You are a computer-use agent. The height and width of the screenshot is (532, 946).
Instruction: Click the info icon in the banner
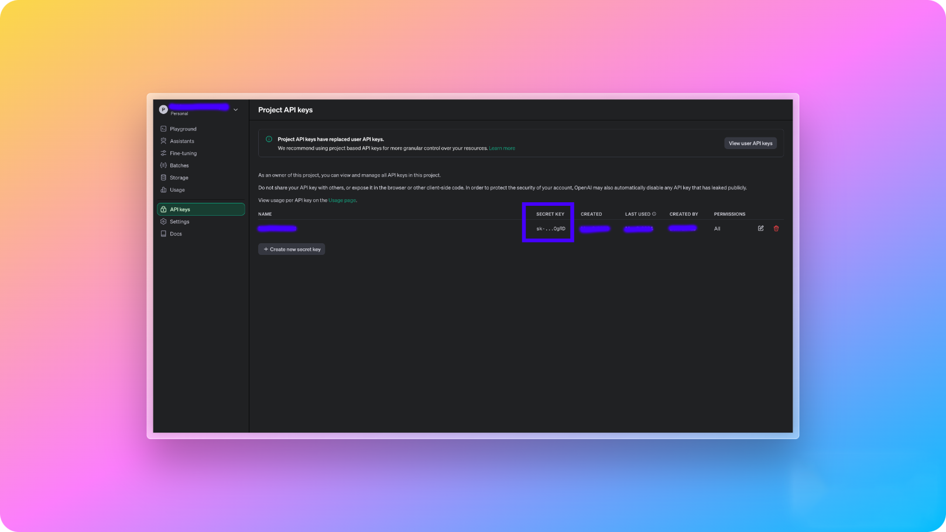pos(269,139)
